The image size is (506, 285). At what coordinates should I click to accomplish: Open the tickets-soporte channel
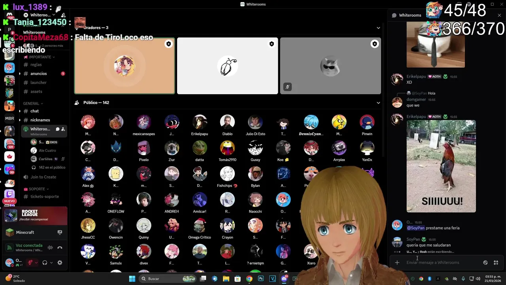click(x=44, y=196)
